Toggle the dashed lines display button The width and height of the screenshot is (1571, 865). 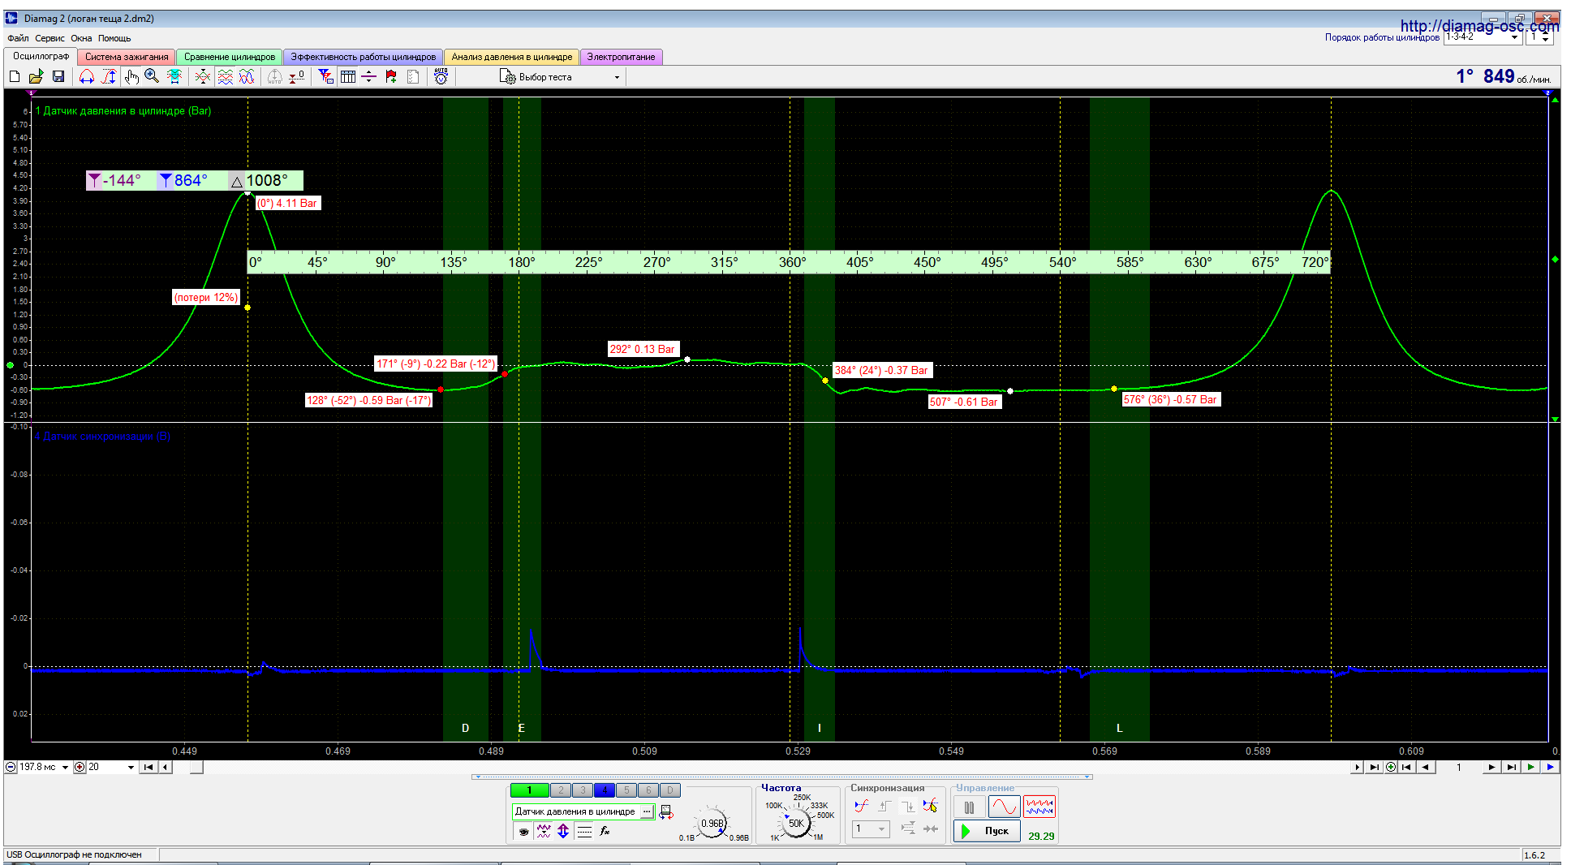tap(584, 831)
